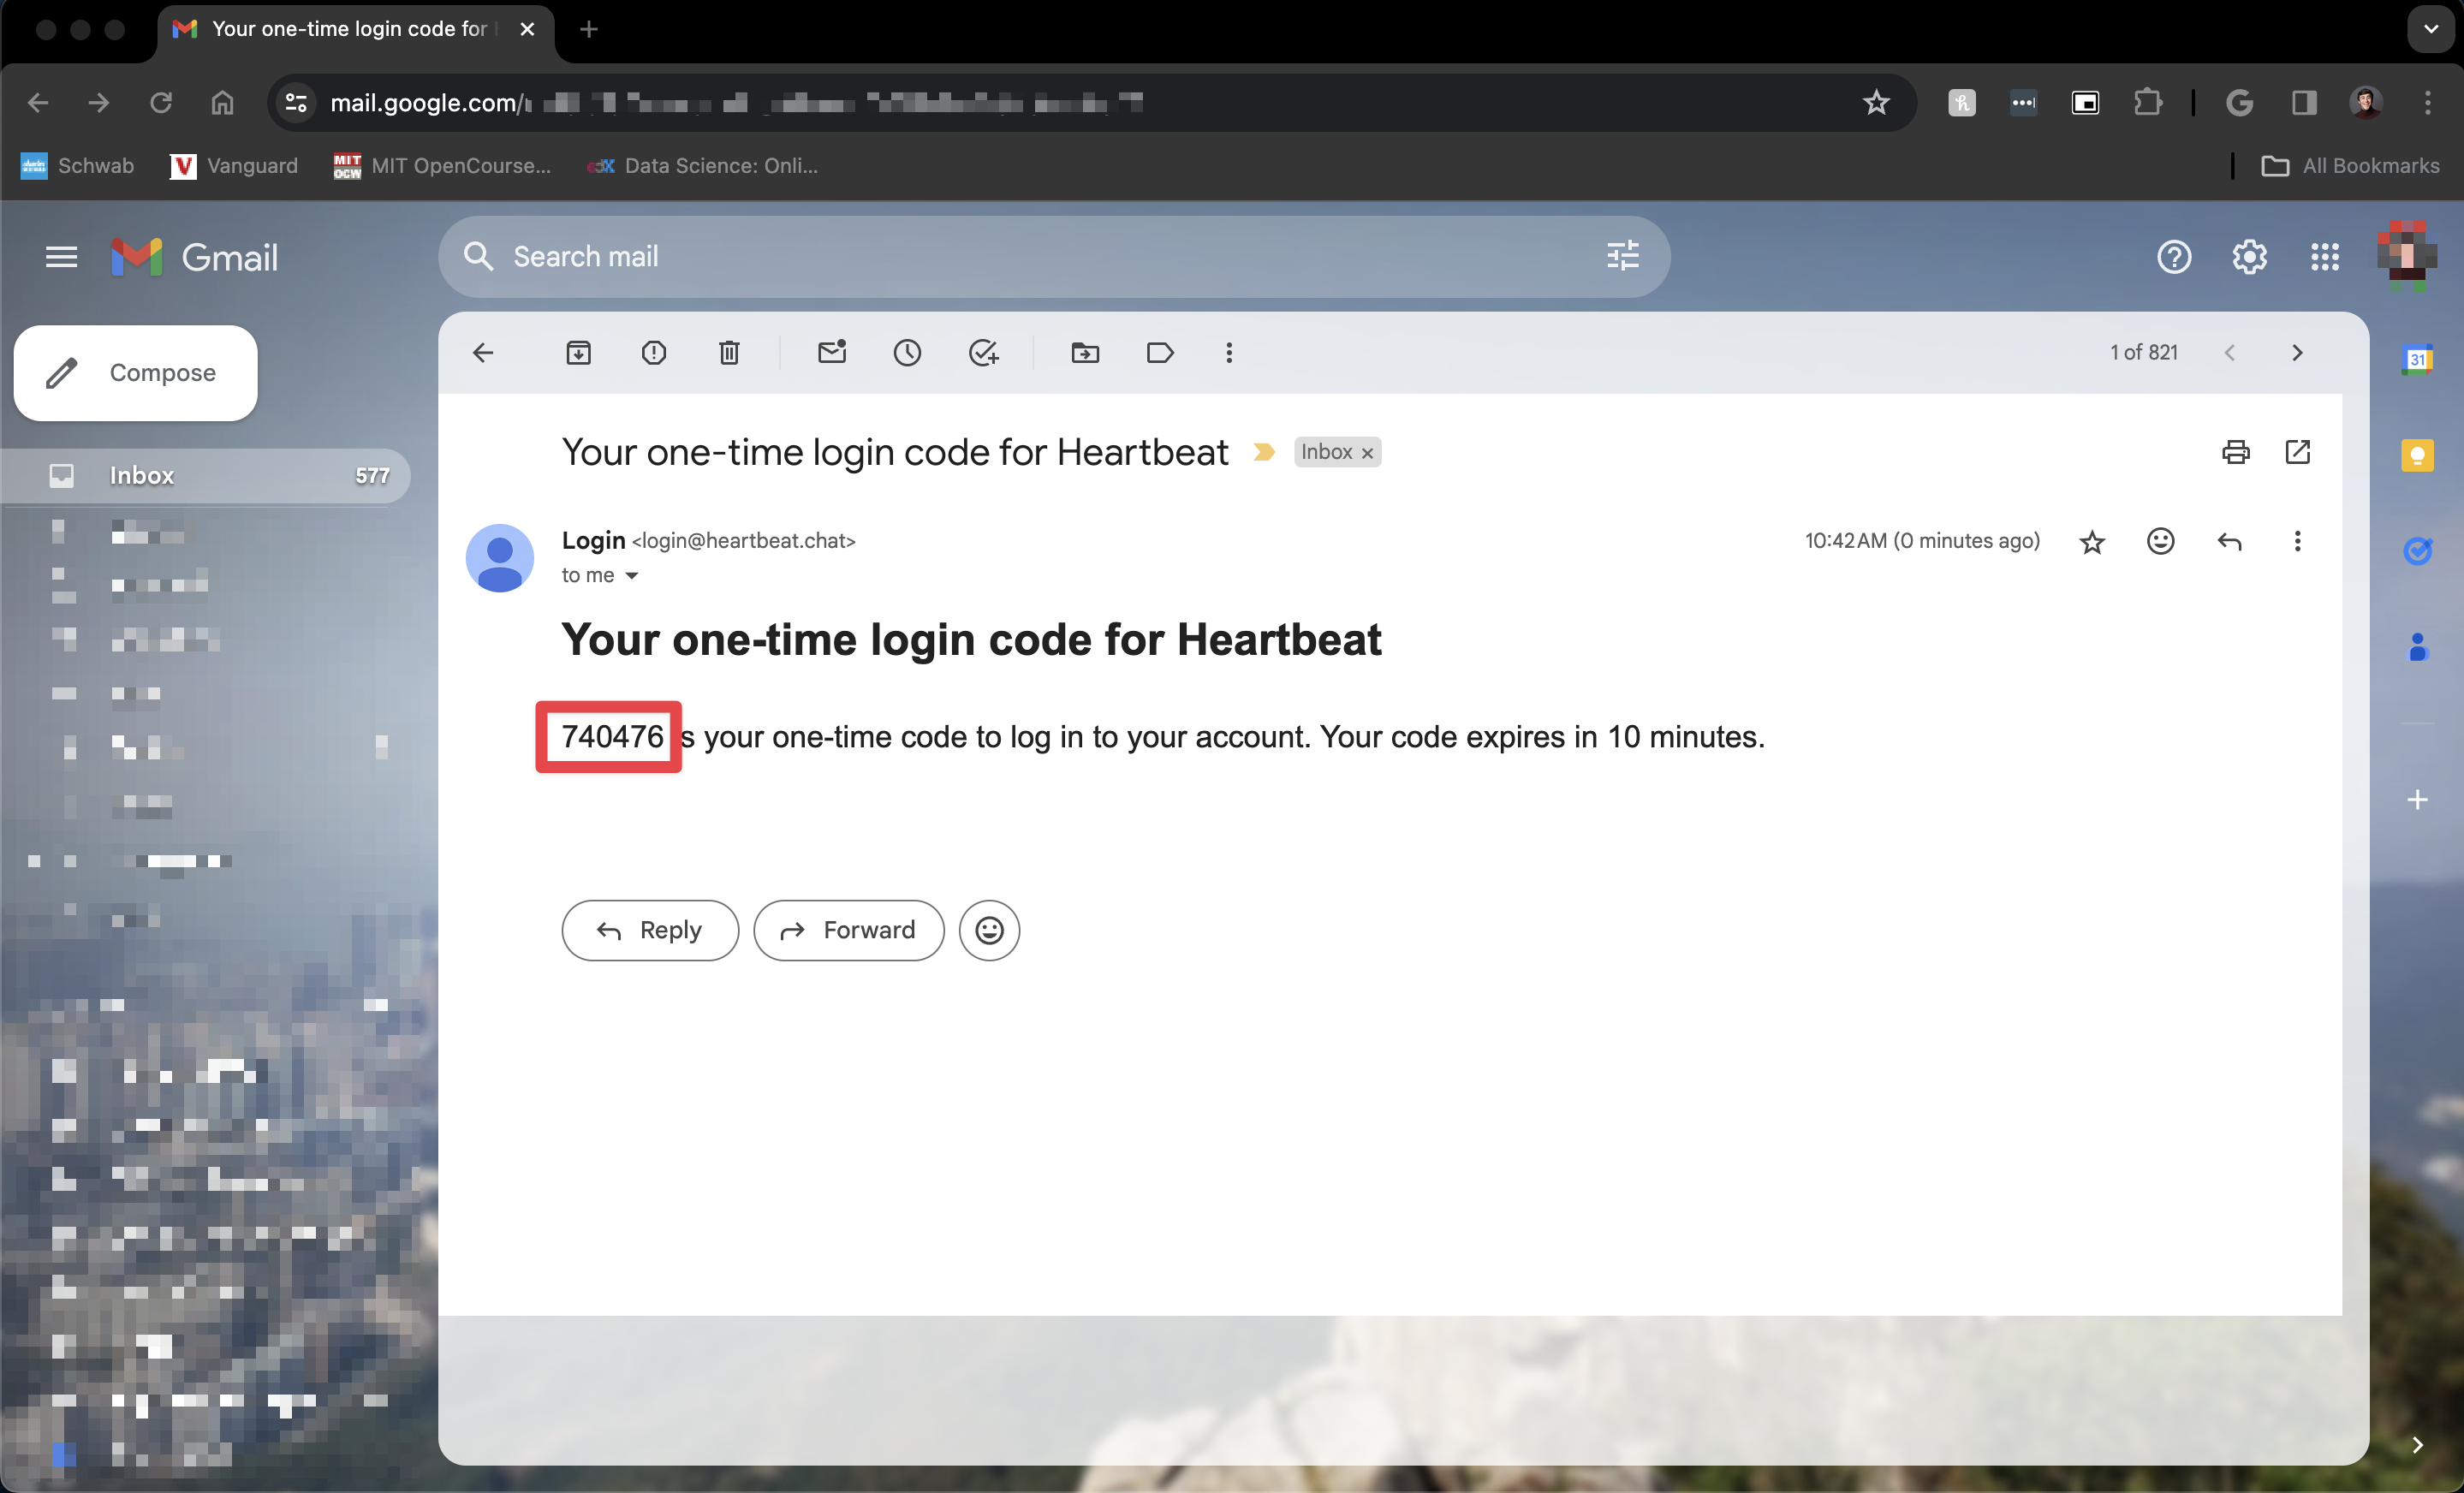This screenshot has height=1493, width=2464.
Task: Open the Google account avatar
Action: tap(2408, 257)
